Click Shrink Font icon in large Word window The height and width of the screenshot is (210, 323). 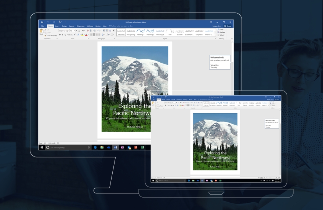[79, 31]
